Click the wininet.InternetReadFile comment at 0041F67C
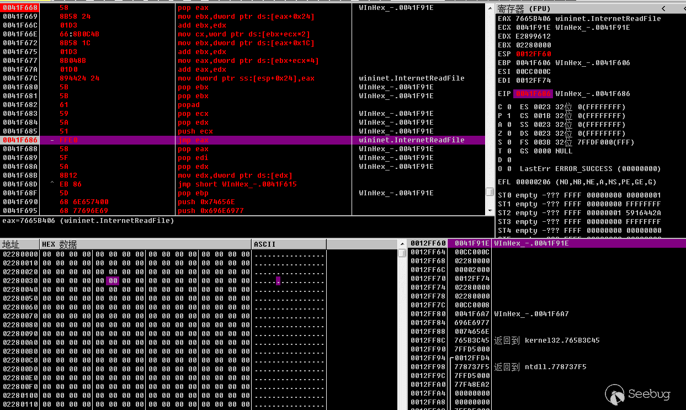 (x=412, y=78)
